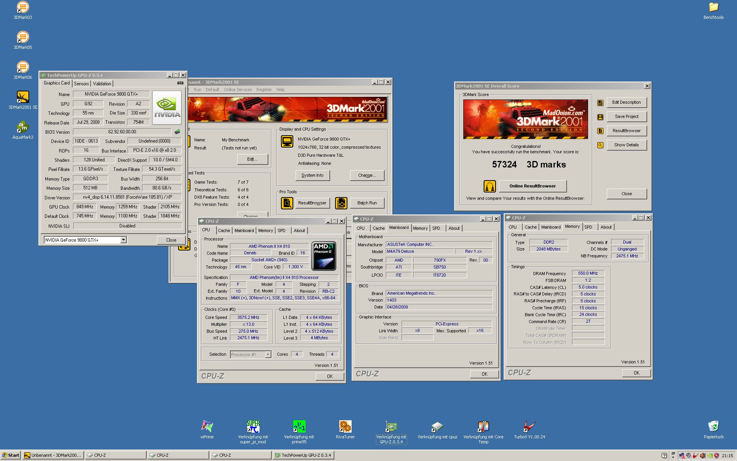
Task: Click the GPU-Z Name field value
Action: click(x=111, y=94)
